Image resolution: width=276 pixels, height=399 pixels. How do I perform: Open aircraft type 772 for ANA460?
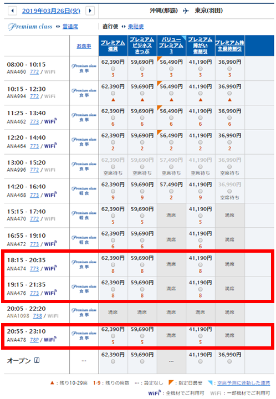[x=34, y=72]
